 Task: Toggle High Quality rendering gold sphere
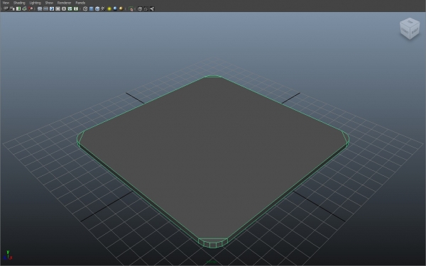(x=121, y=9)
